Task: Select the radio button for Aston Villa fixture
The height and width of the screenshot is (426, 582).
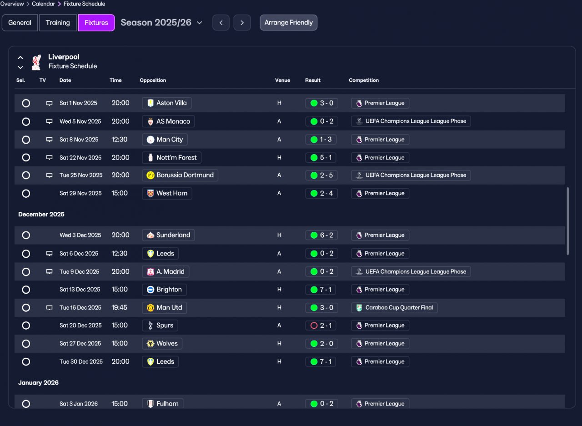Action: [x=26, y=103]
